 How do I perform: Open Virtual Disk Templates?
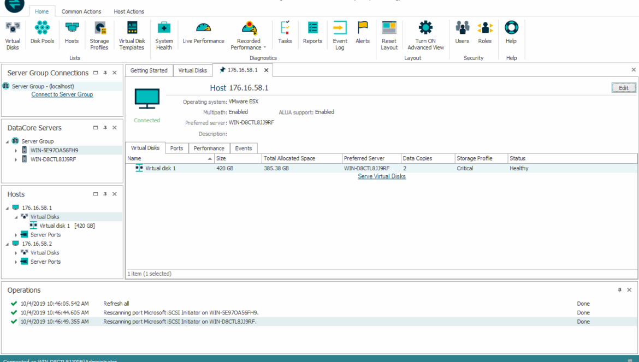pyautogui.click(x=132, y=35)
